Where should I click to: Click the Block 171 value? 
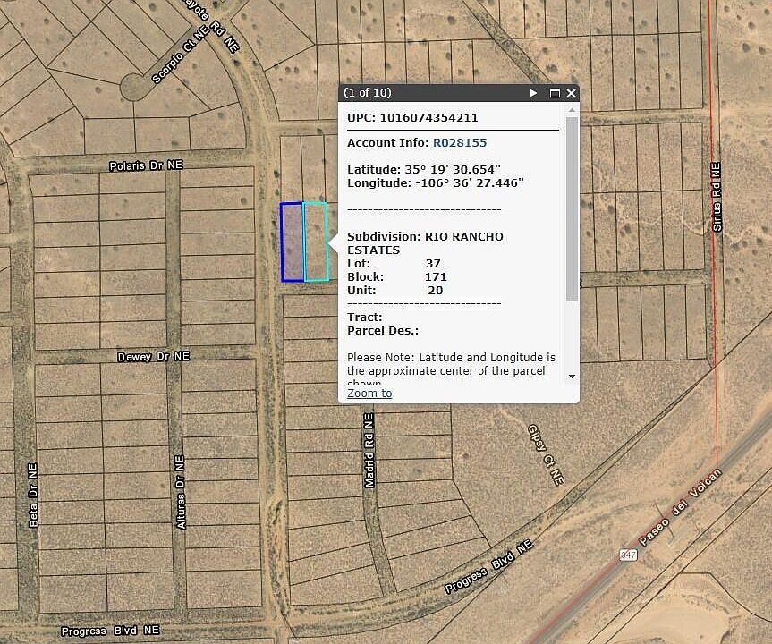[436, 276]
